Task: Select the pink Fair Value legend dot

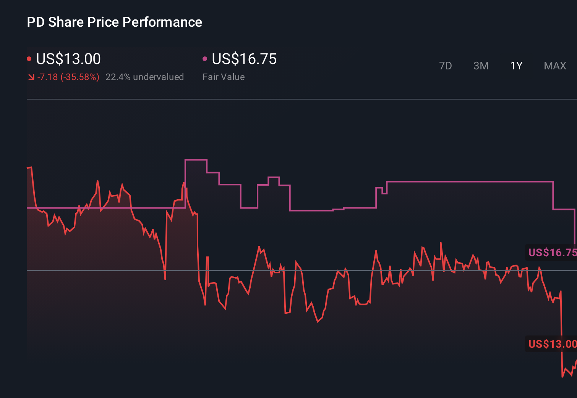Action: (205, 58)
